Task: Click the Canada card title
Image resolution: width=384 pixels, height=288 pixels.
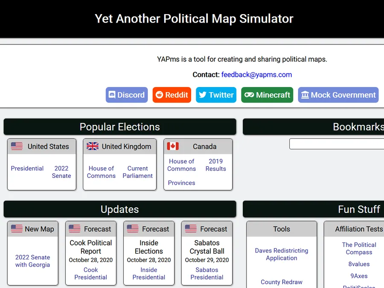Action: 205,146
